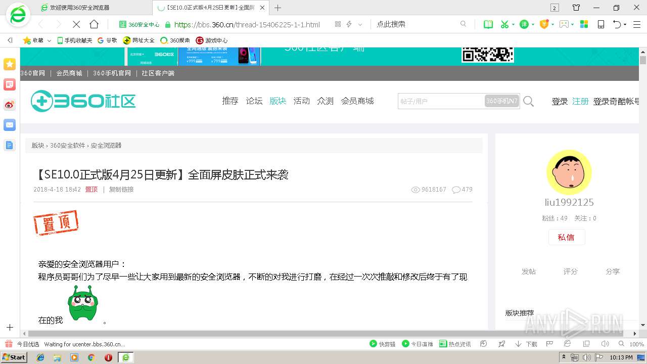Stop the page loading with X button
The image size is (647, 364).
click(76, 24)
